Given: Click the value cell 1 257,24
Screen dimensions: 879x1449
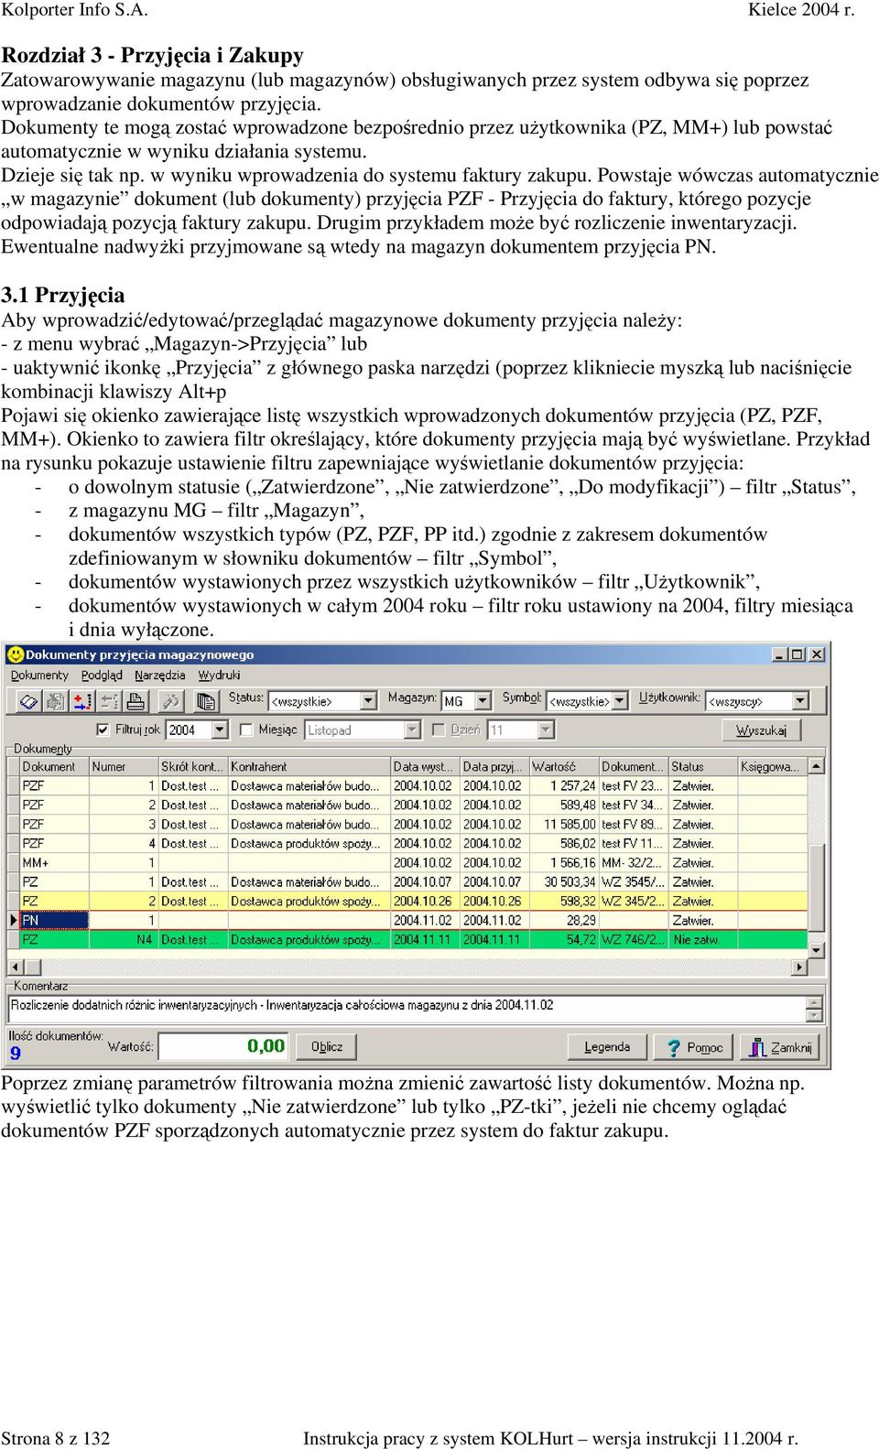Looking at the screenshot, I should [564, 785].
